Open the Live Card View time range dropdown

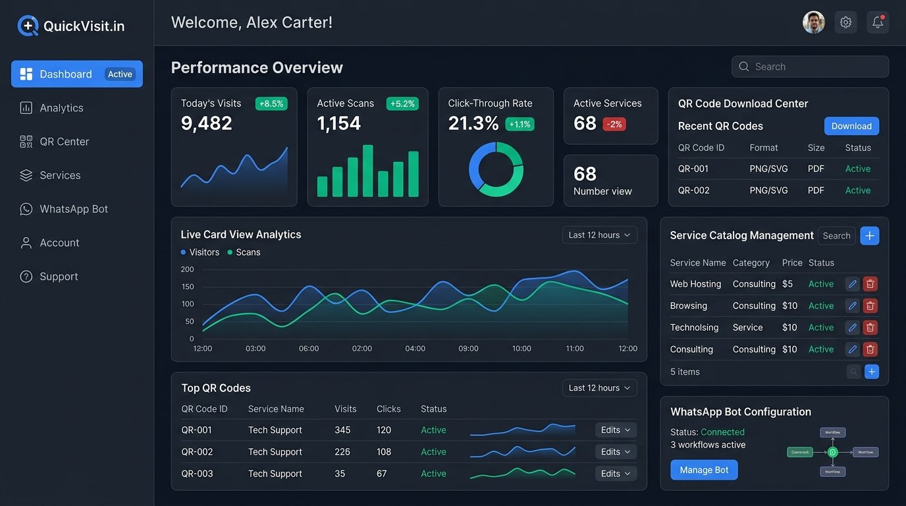pos(599,235)
